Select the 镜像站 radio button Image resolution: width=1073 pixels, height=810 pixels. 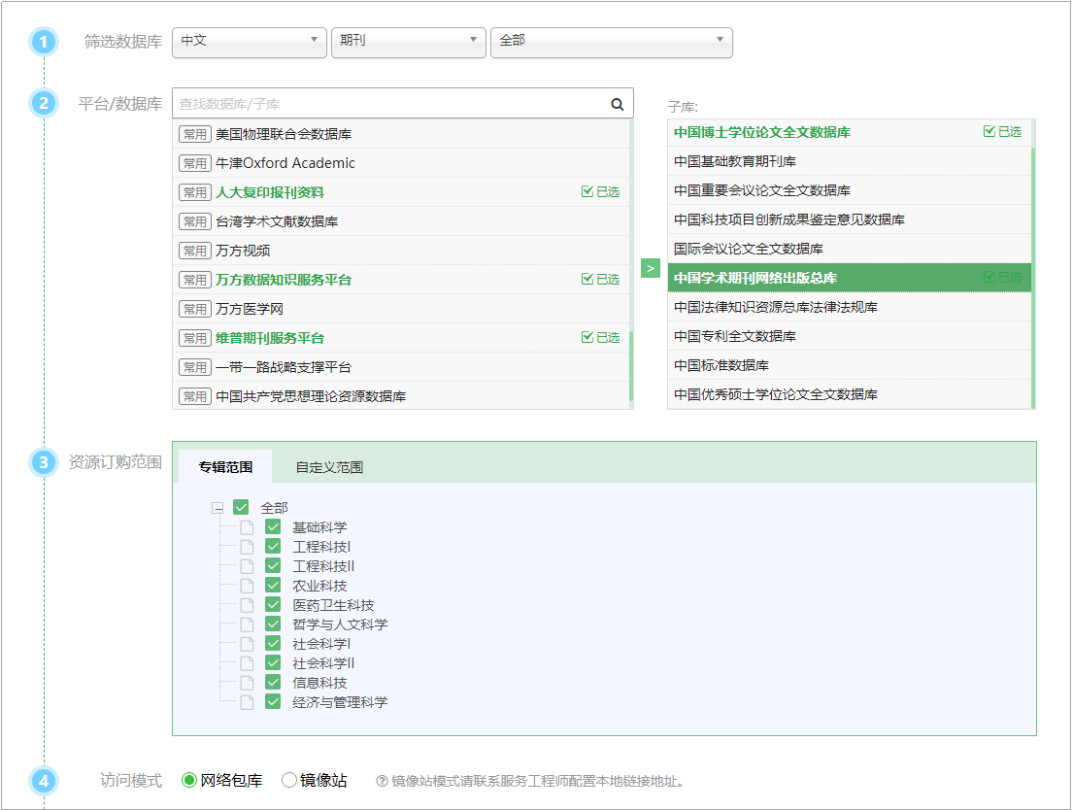(x=289, y=780)
